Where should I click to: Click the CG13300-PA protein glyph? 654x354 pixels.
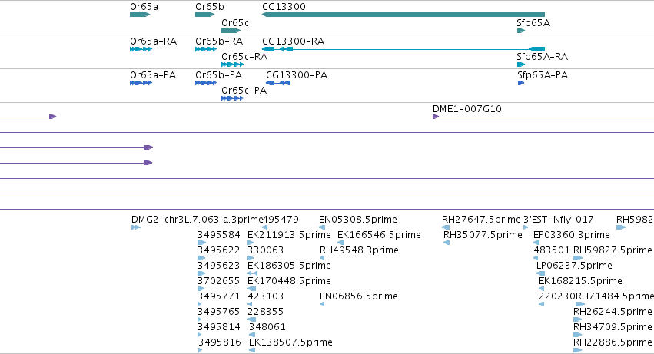tap(278, 83)
